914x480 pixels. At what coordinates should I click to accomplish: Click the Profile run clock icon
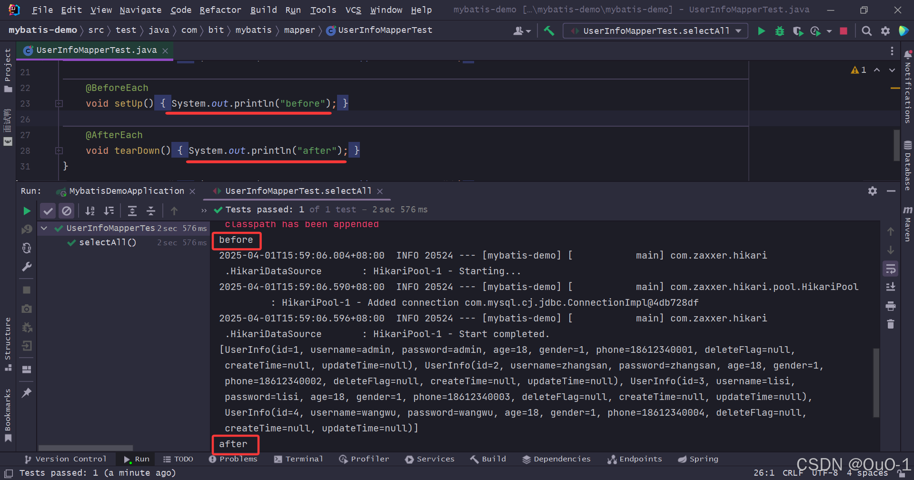pos(815,31)
